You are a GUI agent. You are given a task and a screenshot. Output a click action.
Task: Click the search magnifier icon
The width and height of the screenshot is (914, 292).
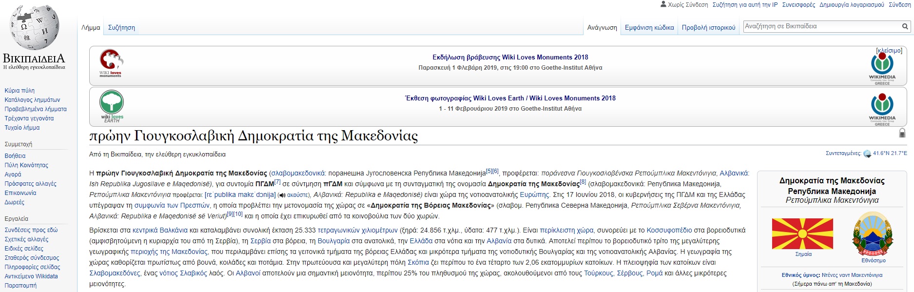pos(905,26)
